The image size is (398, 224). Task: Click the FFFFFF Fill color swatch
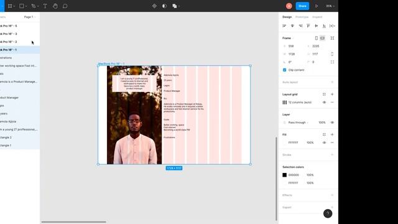pos(285,142)
